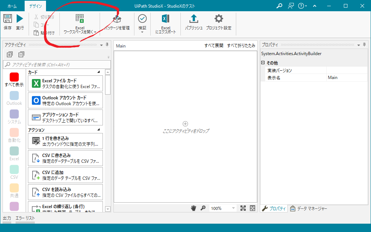371x232 pixels.
Task: Click the 検証 validate checkmark icon
Action: (x=142, y=18)
